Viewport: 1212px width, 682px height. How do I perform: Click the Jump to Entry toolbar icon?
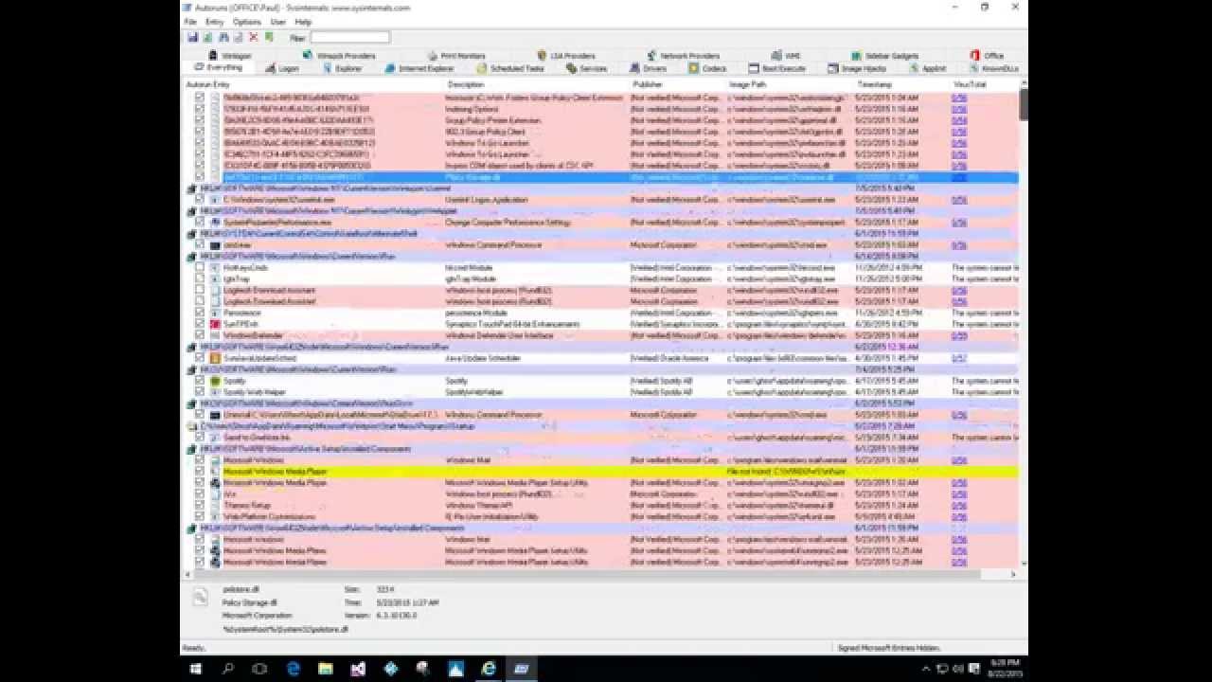pos(269,37)
